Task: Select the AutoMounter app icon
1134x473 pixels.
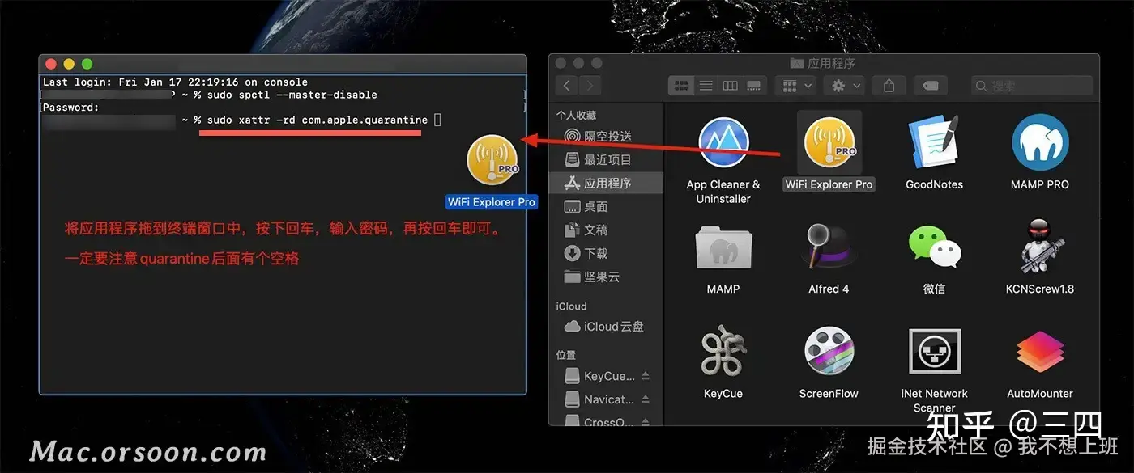Action: point(1040,351)
